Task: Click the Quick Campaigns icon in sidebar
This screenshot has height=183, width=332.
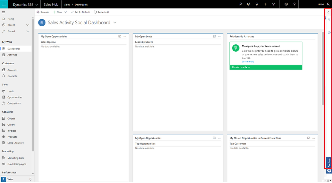Action: pyautogui.click(x=3, y=164)
